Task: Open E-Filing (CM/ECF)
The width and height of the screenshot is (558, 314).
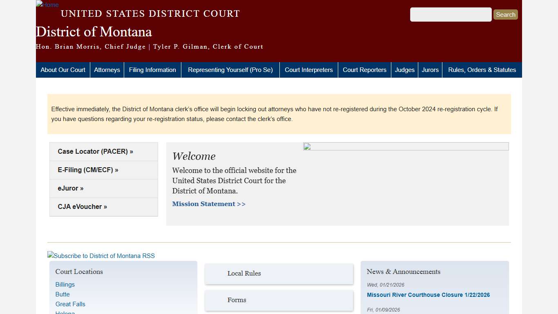Action: (x=88, y=170)
